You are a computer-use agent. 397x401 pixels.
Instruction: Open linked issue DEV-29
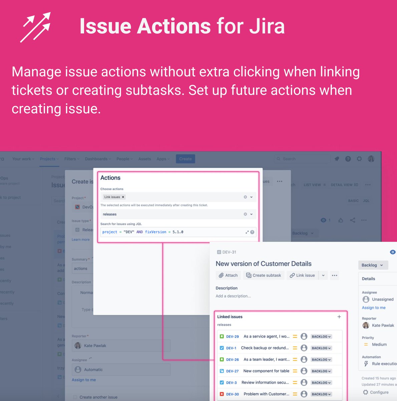click(233, 337)
